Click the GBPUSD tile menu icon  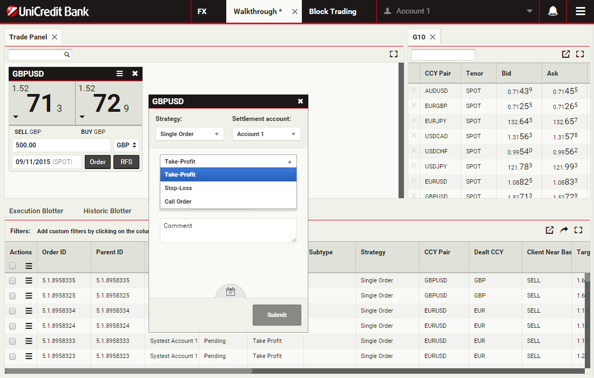[x=120, y=73]
